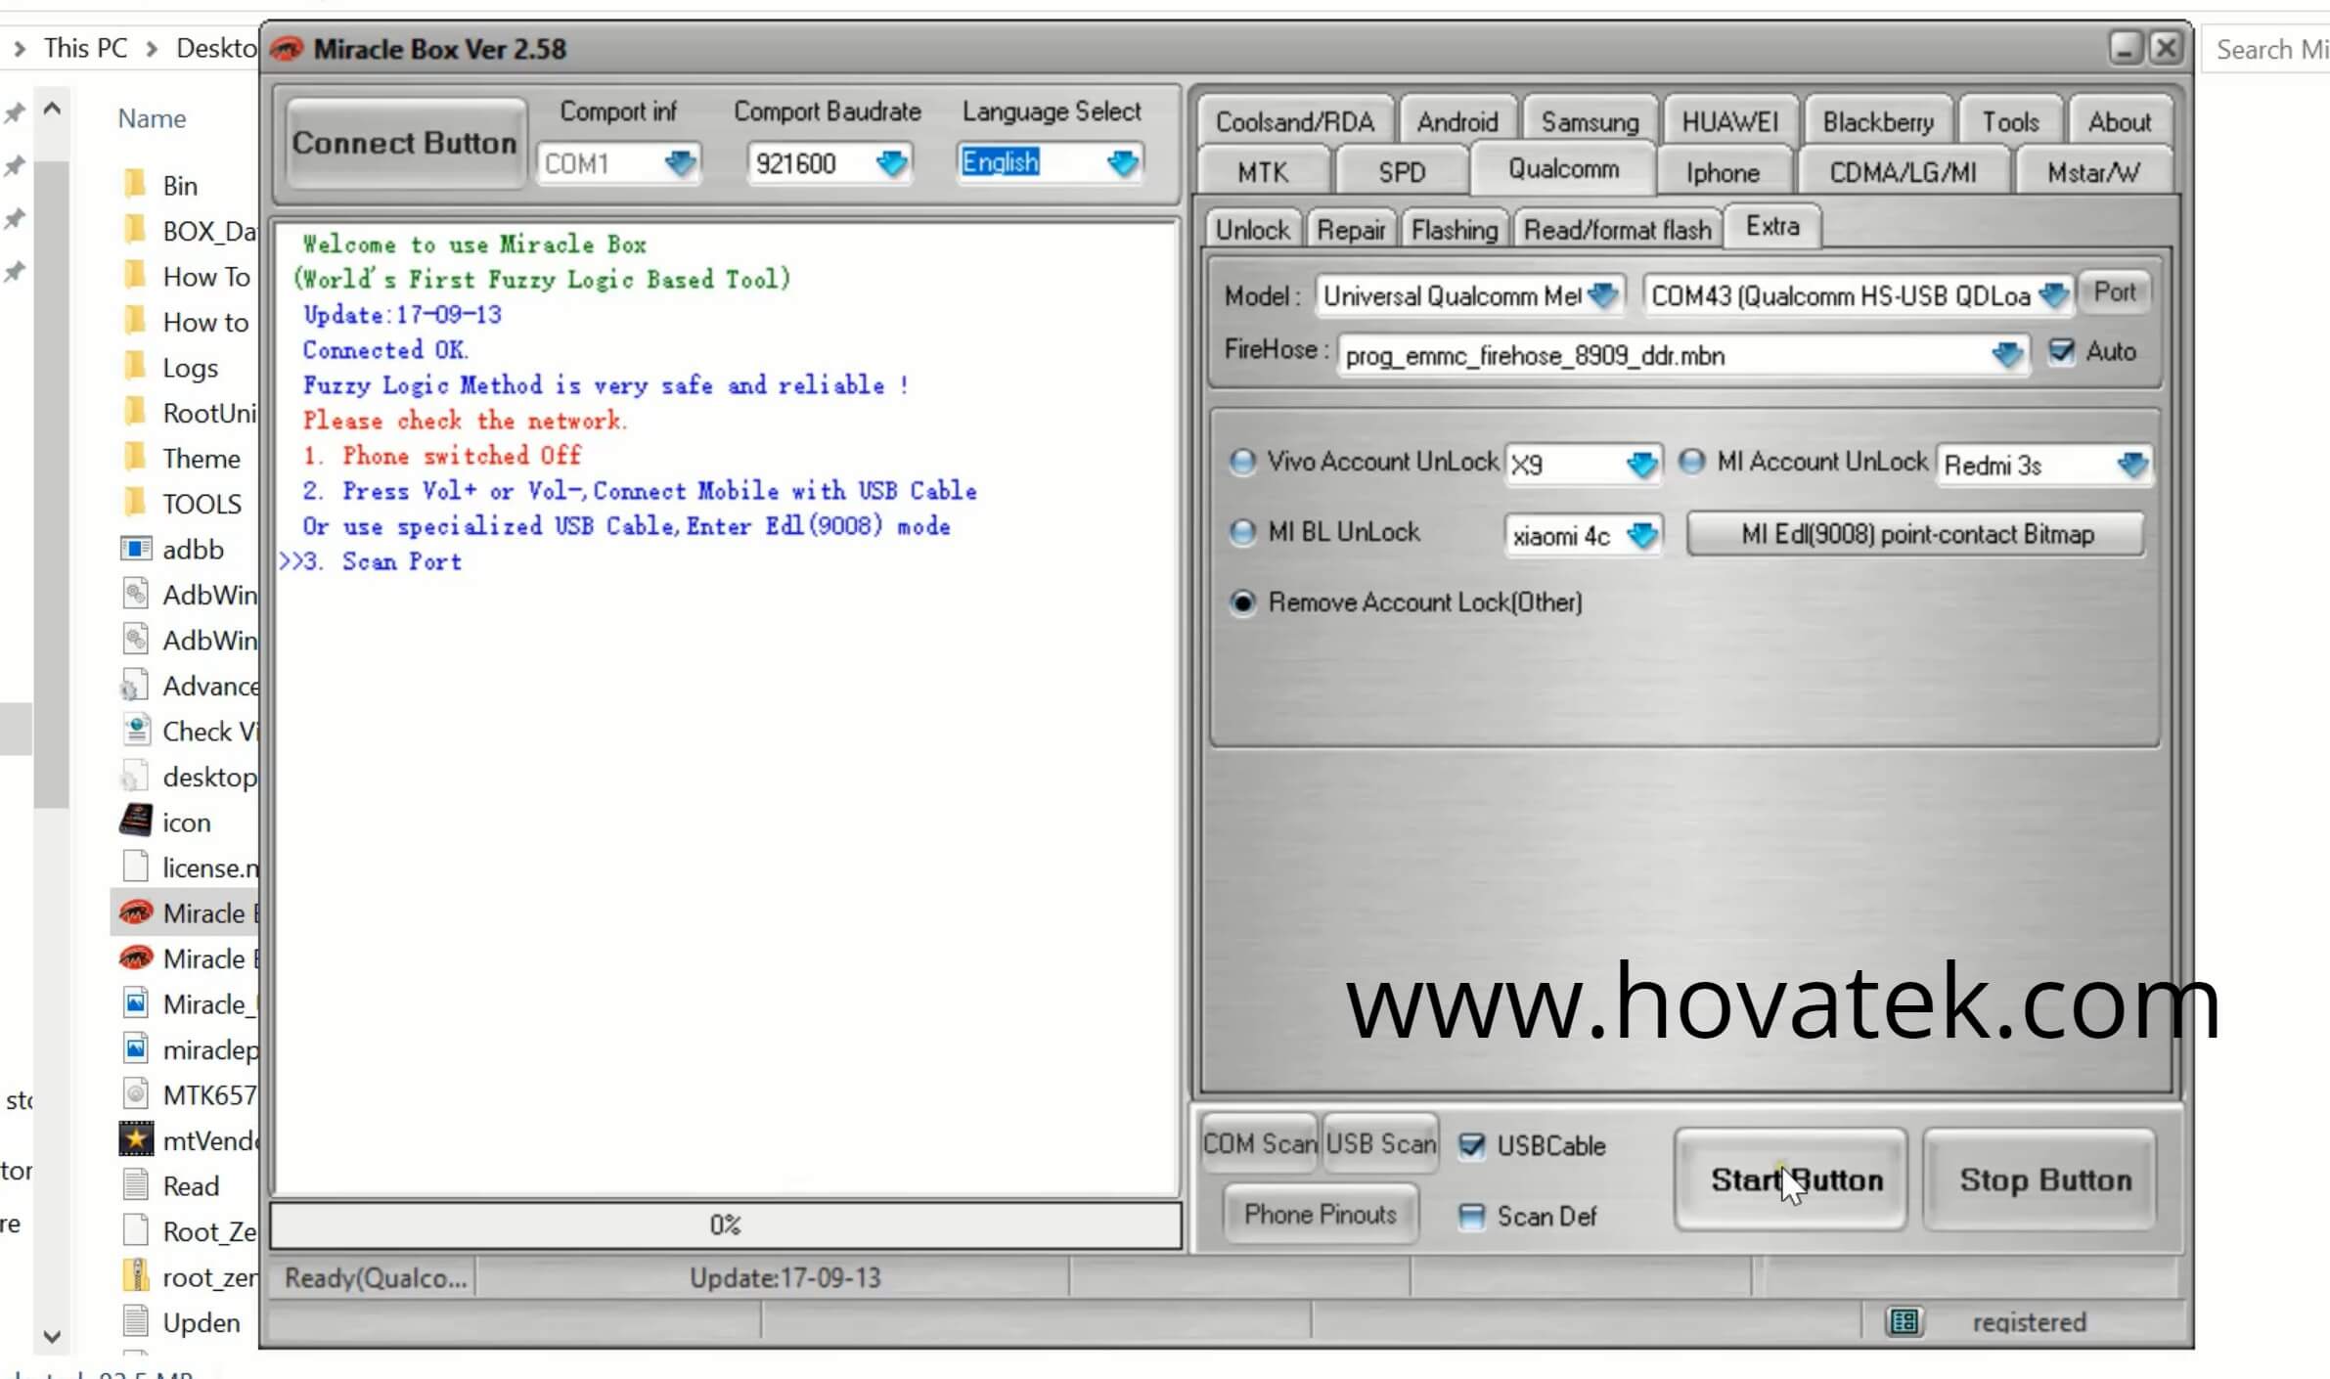Image resolution: width=2330 pixels, height=1379 pixels.
Task: Disable the Auto firehose checkbox
Action: [2061, 352]
